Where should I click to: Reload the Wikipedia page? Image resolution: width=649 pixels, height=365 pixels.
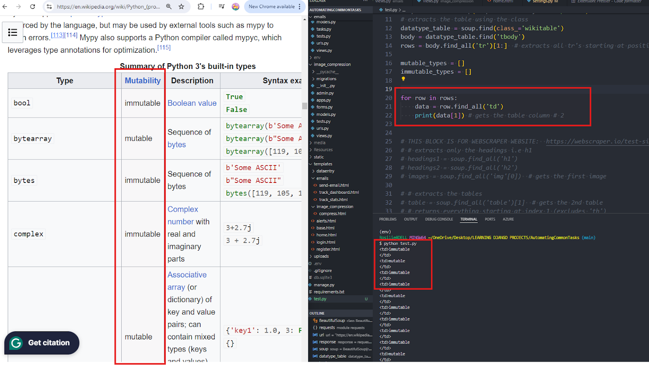(32, 6)
